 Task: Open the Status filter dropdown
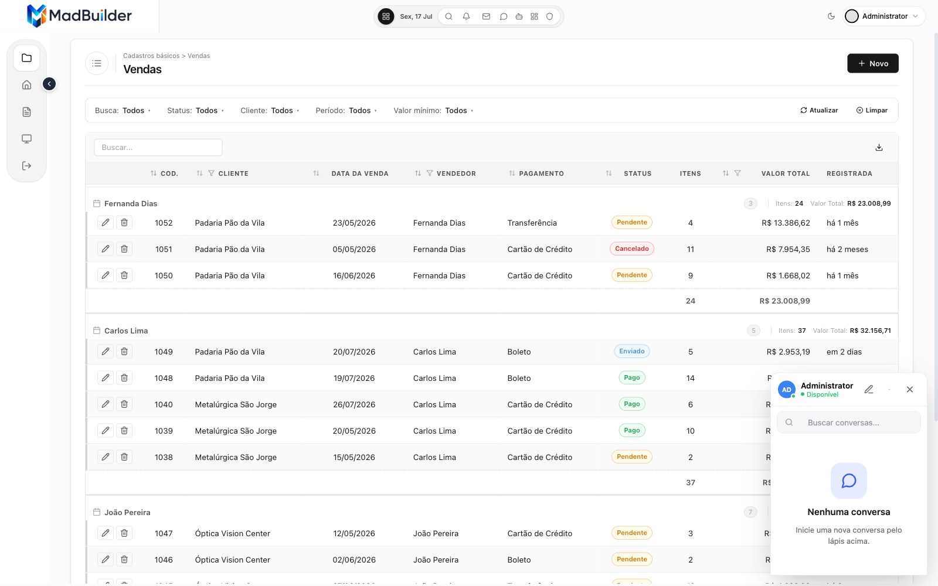[x=195, y=111]
